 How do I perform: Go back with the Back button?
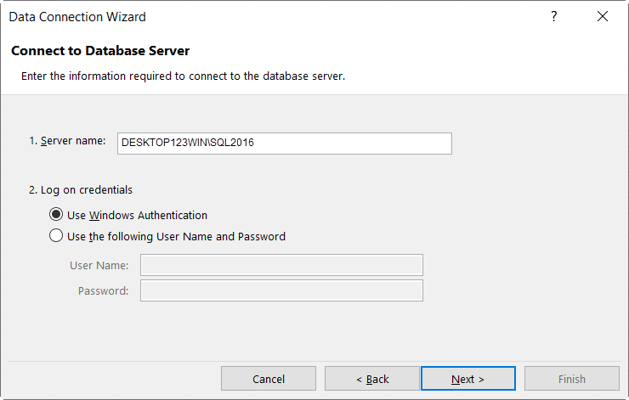pos(371,379)
